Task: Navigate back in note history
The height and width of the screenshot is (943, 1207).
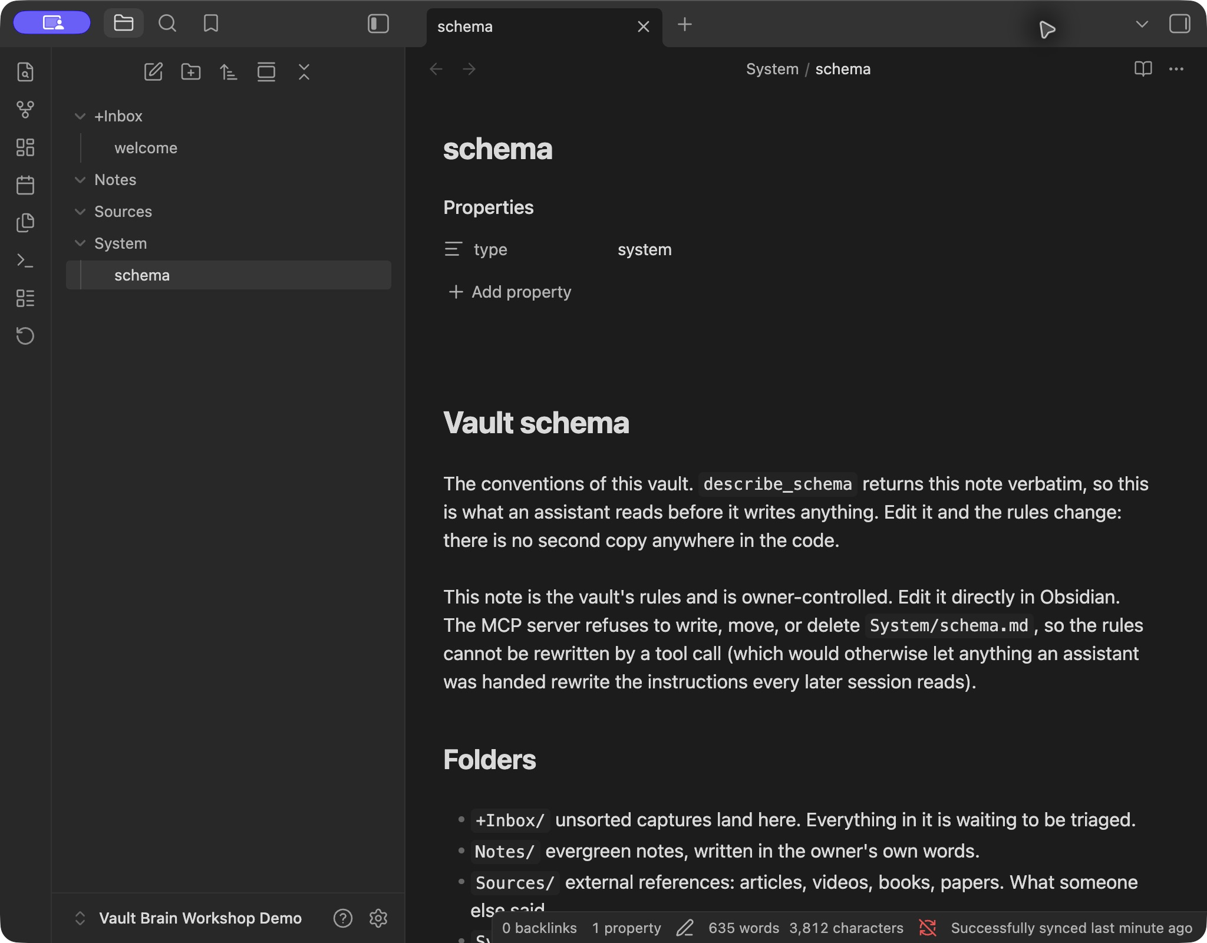Action: tap(436, 69)
